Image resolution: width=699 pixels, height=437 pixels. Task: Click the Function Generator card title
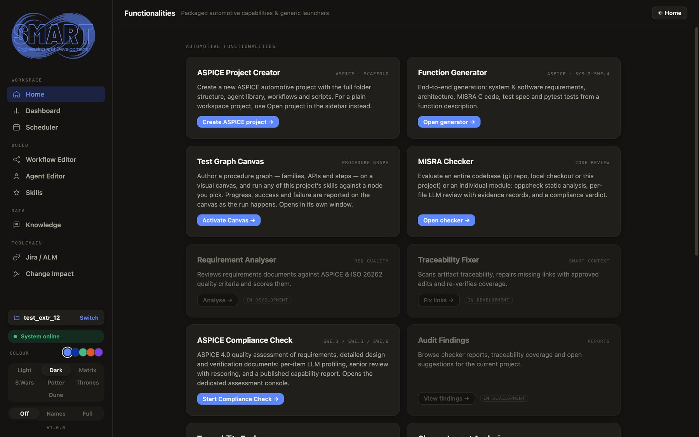(452, 73)
